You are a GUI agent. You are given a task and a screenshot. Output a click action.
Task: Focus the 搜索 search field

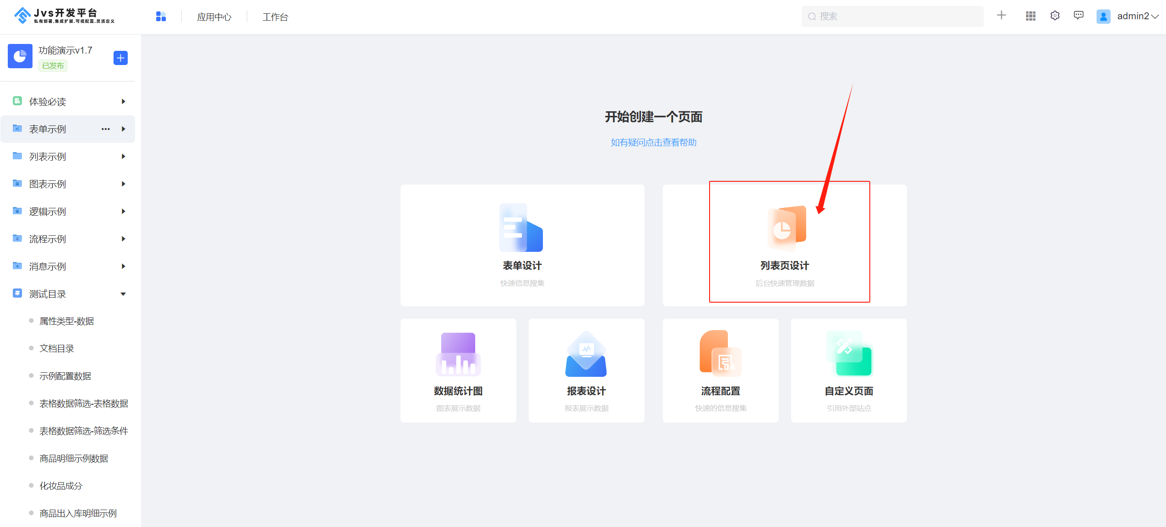pos(892,16)
